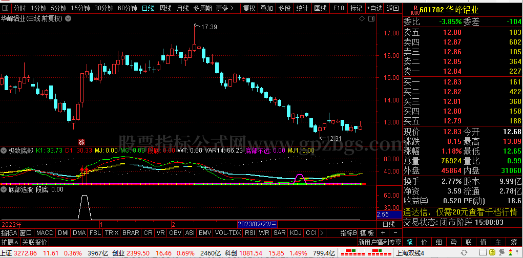Viewport: 523px width, 258px height.
Task: Select the 30分钟 period
Action: tap(104, 8)
